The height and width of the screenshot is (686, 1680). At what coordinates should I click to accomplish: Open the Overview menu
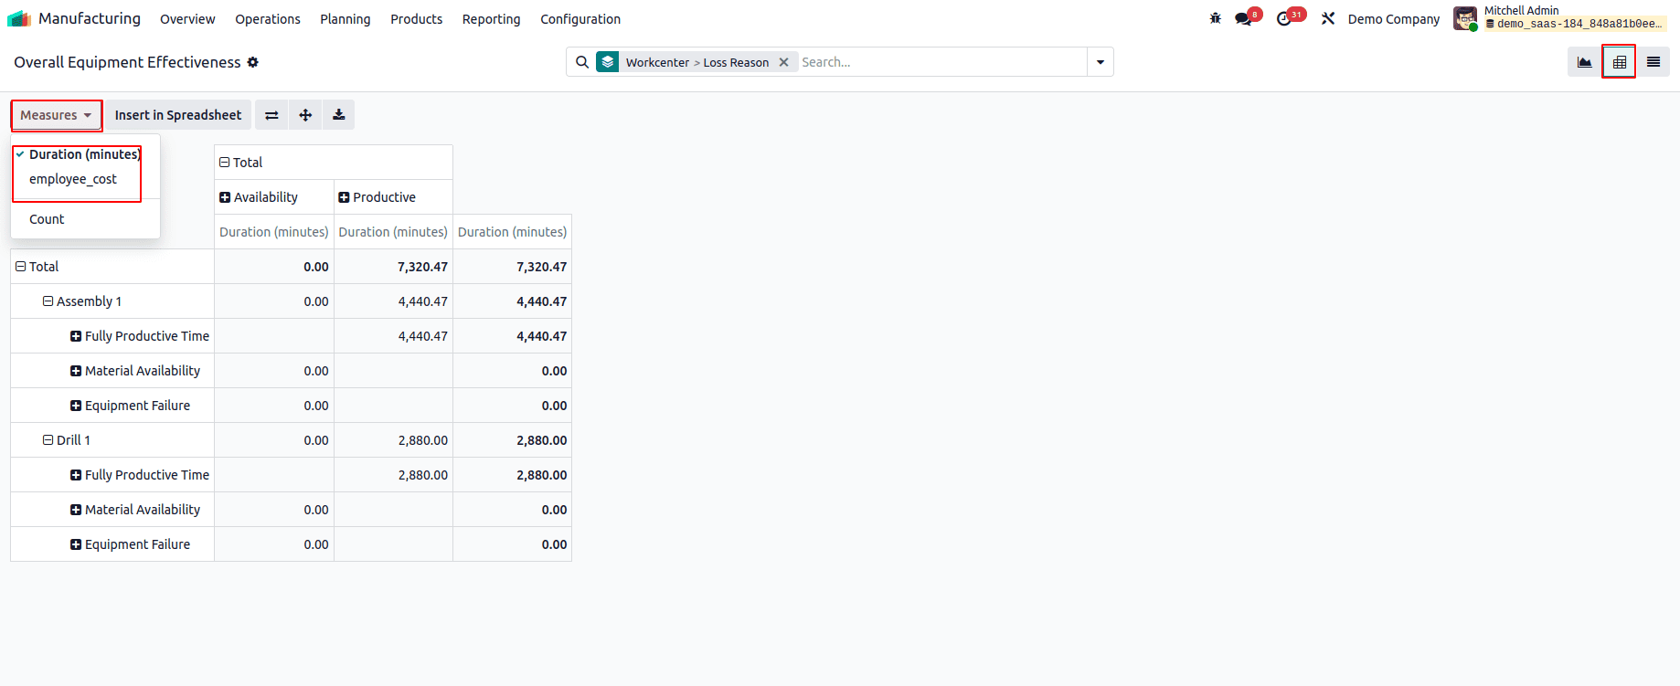tap(187, 19)
